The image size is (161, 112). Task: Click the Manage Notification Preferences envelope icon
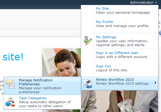click(x=10, y=84)
